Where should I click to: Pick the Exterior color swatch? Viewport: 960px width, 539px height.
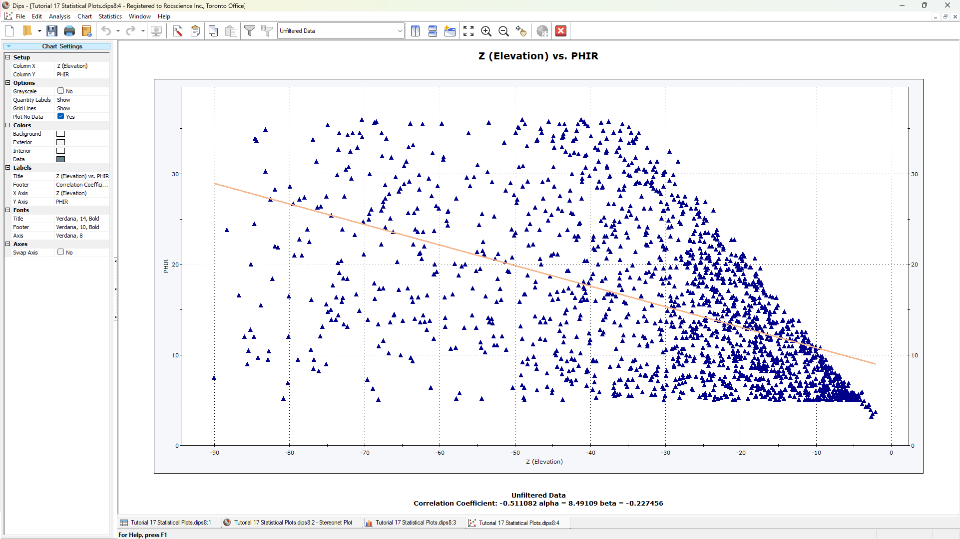(60, 142)
